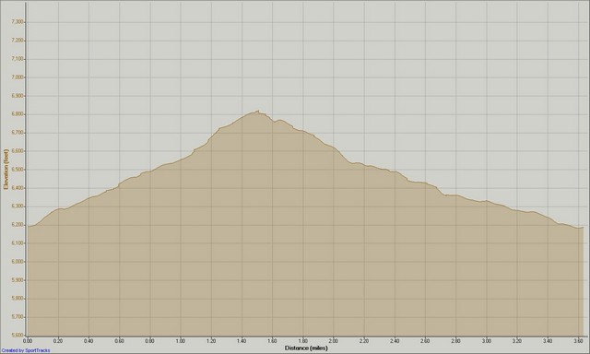Click the 0.20 distance tick label
Viewport: 590px width, 354px height.
coord(58,341)
